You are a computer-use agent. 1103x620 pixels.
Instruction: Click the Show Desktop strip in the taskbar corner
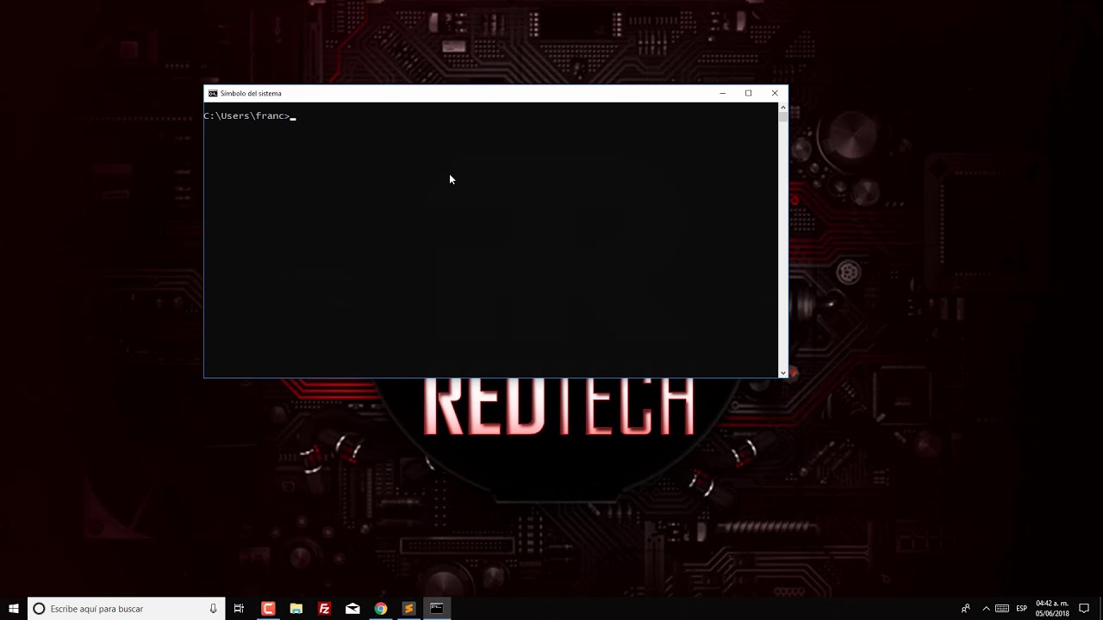click(1100, 609)
